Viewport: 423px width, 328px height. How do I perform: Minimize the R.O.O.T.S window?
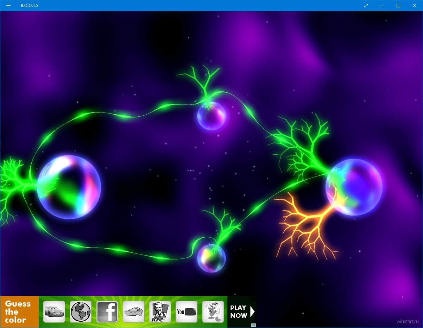(382, 6)
